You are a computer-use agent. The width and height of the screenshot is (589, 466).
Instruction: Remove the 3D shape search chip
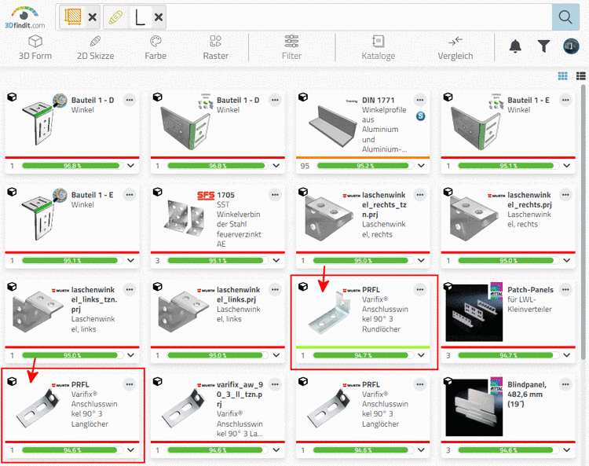click(x=93, y=17)
